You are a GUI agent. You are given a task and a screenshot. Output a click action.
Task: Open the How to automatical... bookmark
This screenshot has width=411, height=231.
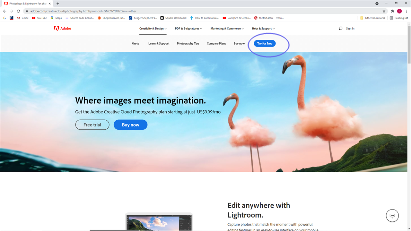pos(205,18)
